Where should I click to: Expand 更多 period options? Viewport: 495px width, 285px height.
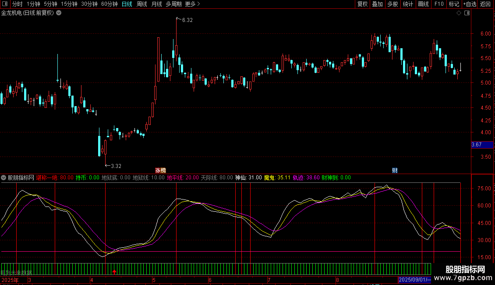click(192, 4)
